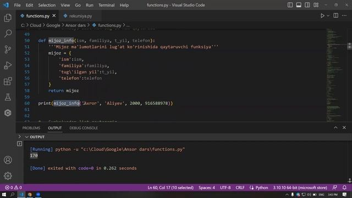The width and height of the screenshot is (352, 198).
Task: Maximize panel with the up chevron
Action: coord(335,128)
